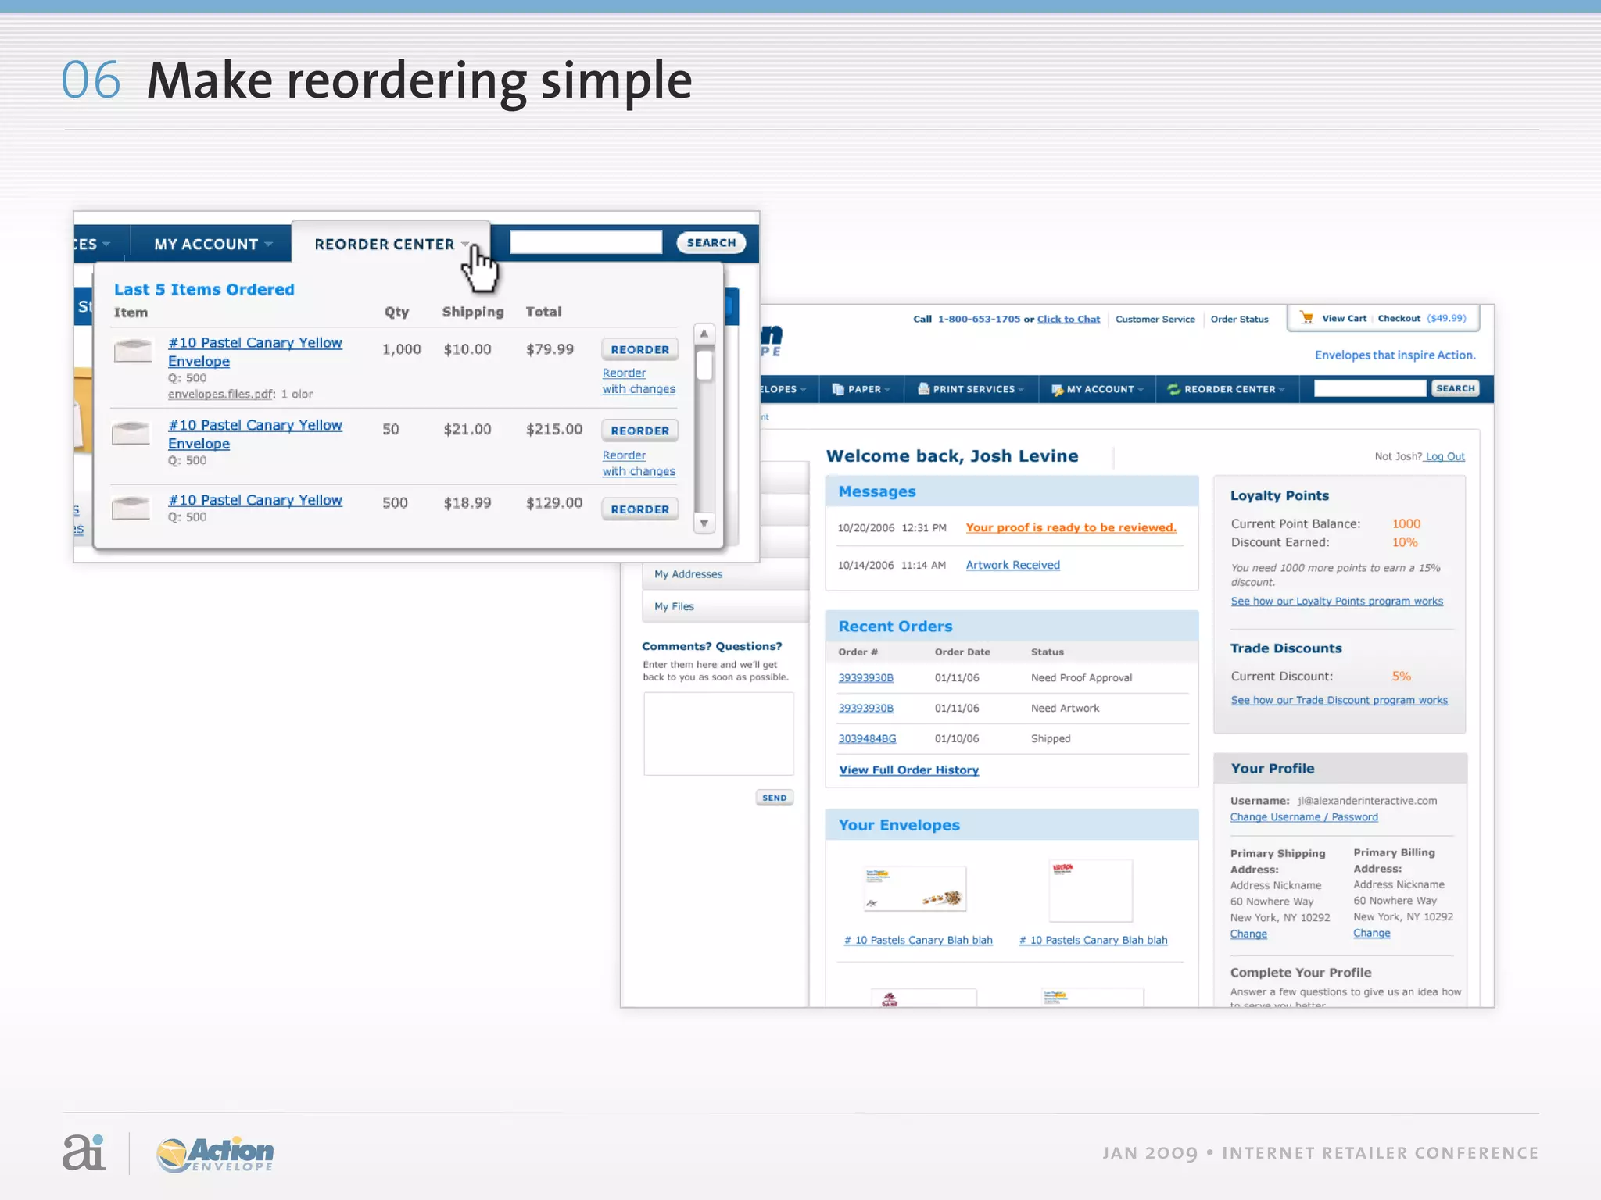Image resolution: width=1601 pixels, height=1200 pixels.
Task: Open Order Status in top bar
Action: [1239, 319]
